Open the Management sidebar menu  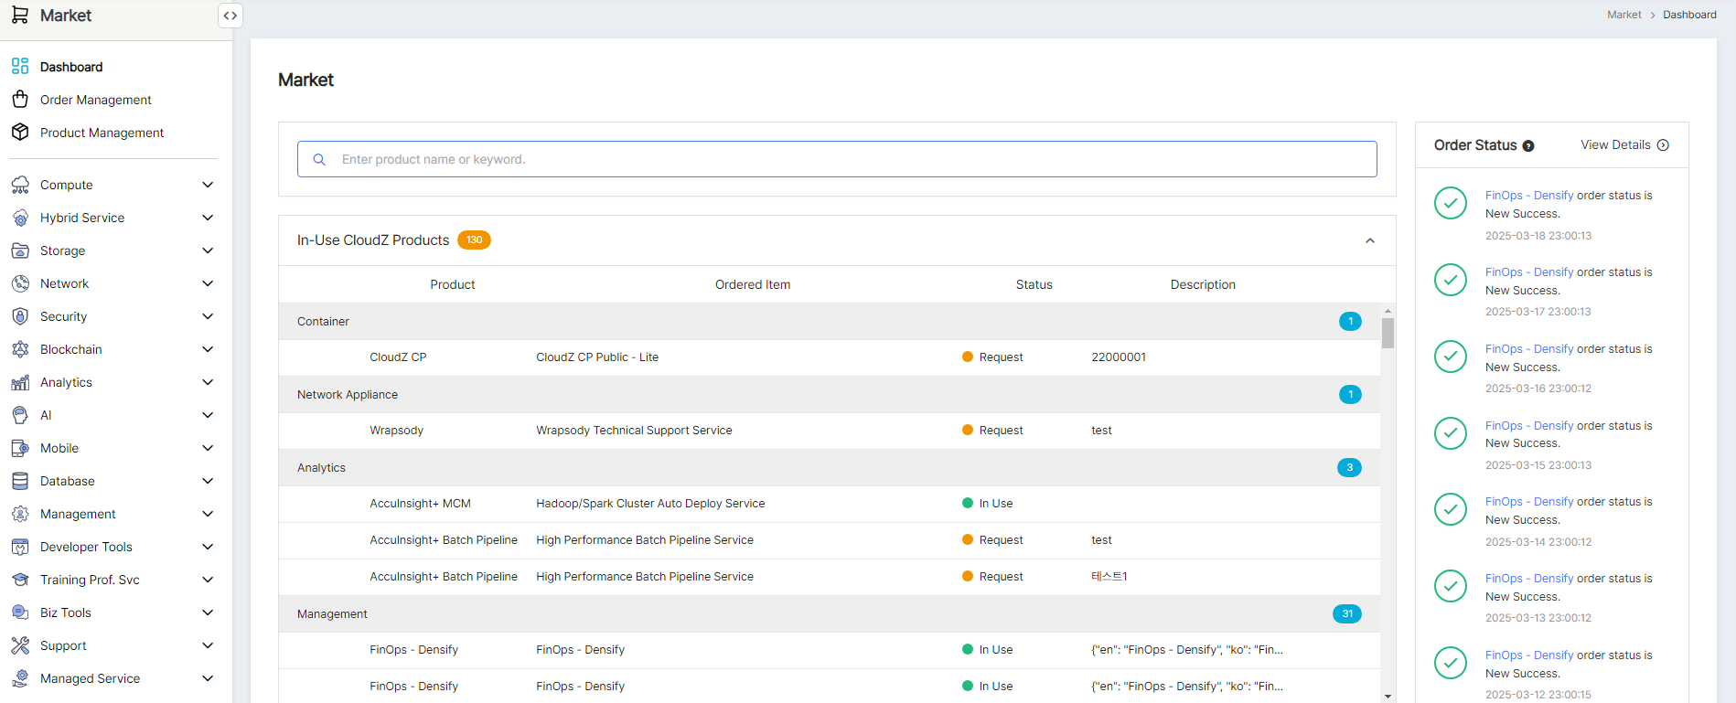78,514
